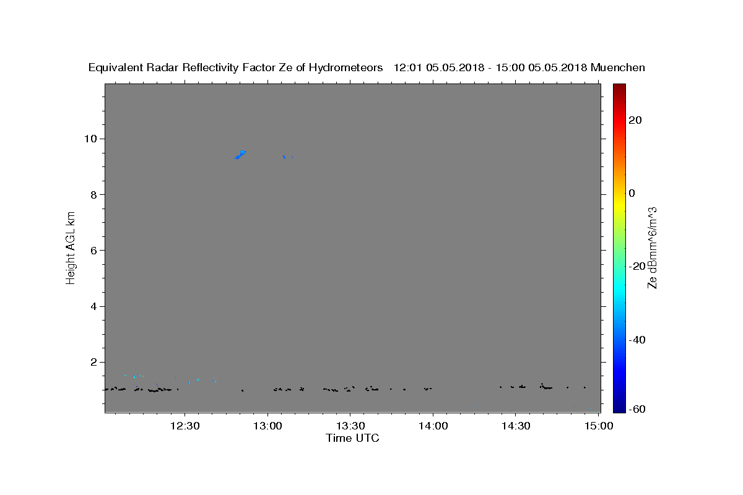Screen dimensions: 743x495
Task: Click the 12:30 time axis label
Action: (x=185, y=426)
